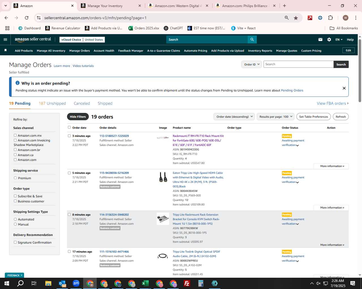Switch to the Shipped orders tab
Image resolution: width=362 pixels, height=289 pixels.
pos(105,103)
